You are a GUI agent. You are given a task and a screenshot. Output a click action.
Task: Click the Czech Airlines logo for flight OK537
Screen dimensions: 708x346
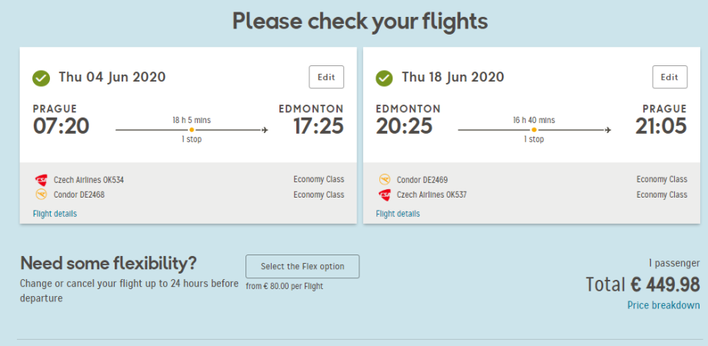point(385,195)
